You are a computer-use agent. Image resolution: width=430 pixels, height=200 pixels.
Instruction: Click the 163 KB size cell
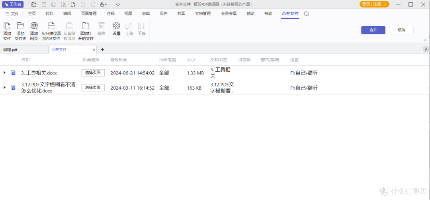194,88
